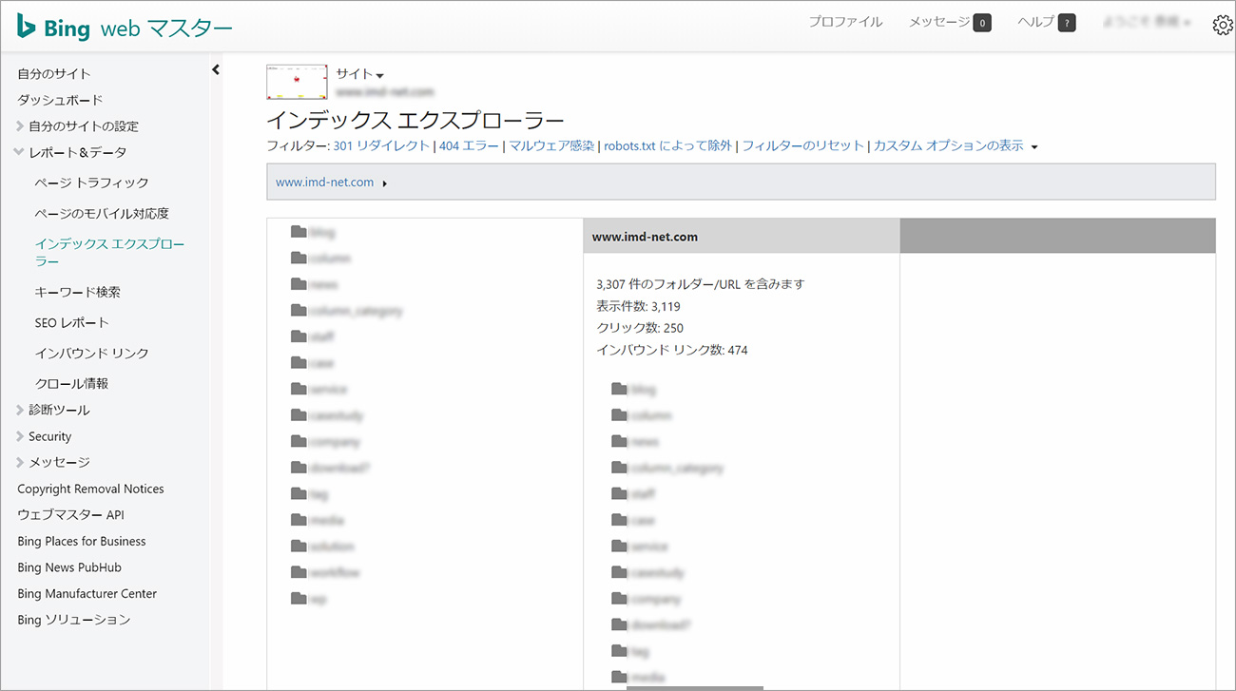Select インデックス エクスプローラー in sidebar
This screenshot has width=1236, height=691.
click(110, 252)
